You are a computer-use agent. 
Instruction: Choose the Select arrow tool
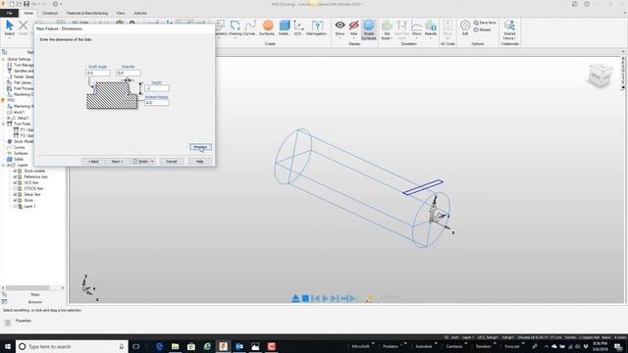[9, 28]
